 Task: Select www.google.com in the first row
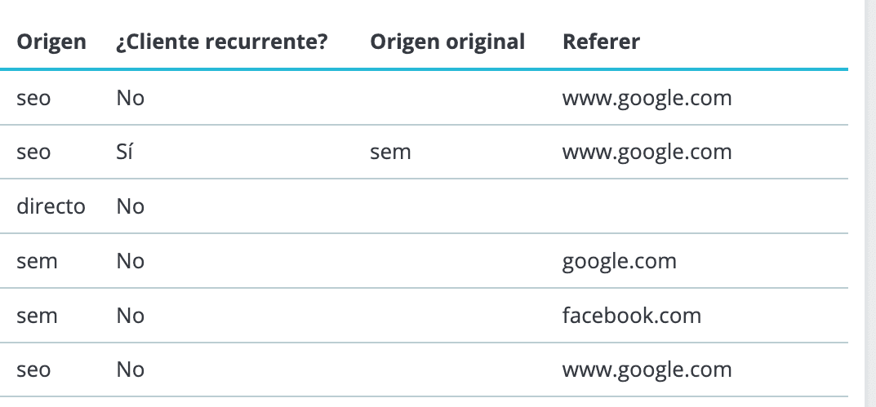[x=647, y=98]
